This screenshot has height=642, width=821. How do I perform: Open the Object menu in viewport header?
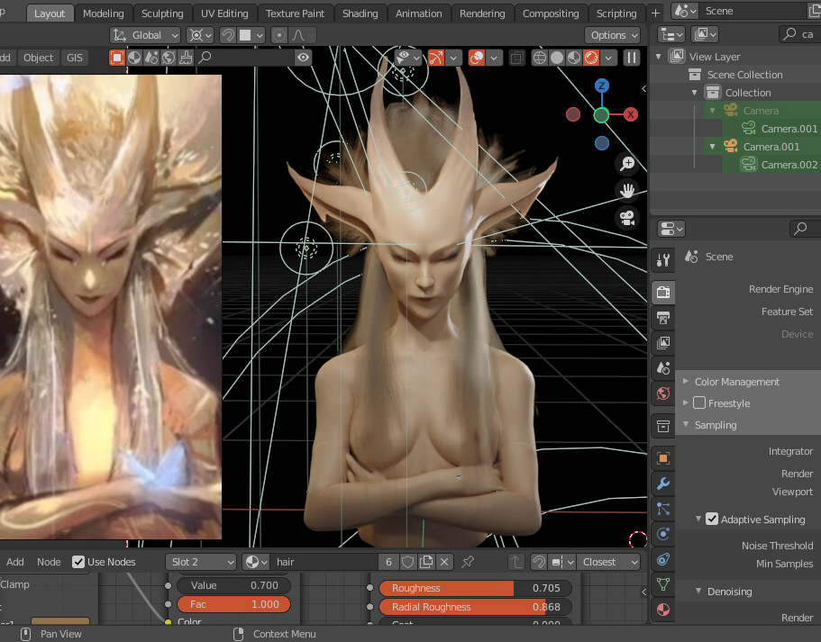coord(38,58)
